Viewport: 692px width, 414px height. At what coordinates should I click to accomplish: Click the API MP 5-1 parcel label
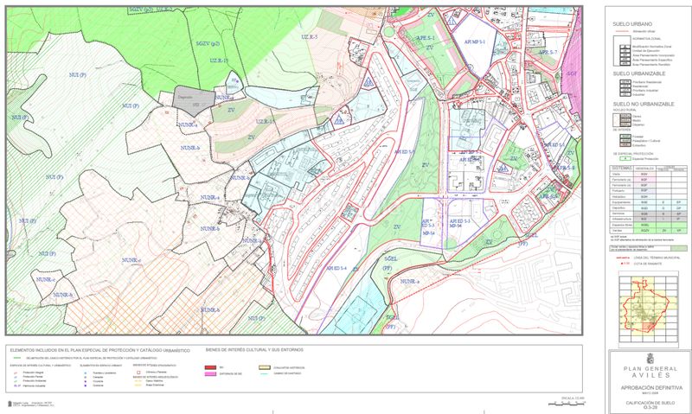[x=474, y=41]
